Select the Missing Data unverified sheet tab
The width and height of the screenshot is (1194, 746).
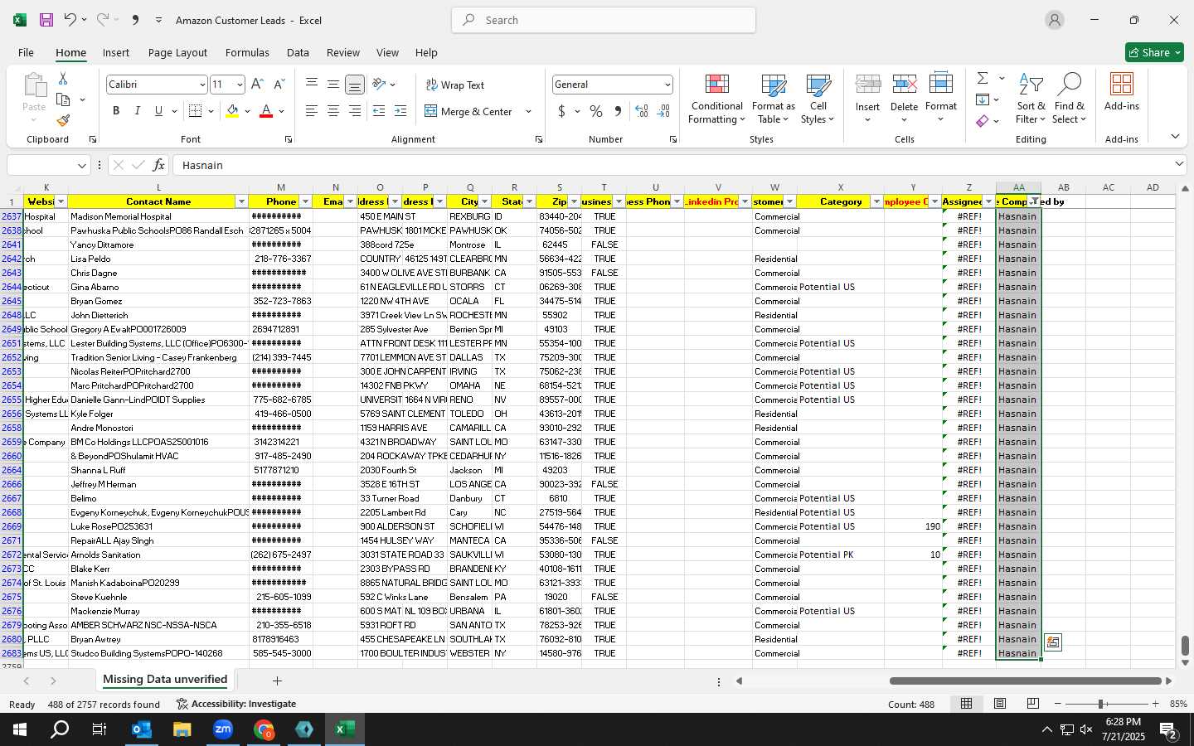tap(165, 680)
